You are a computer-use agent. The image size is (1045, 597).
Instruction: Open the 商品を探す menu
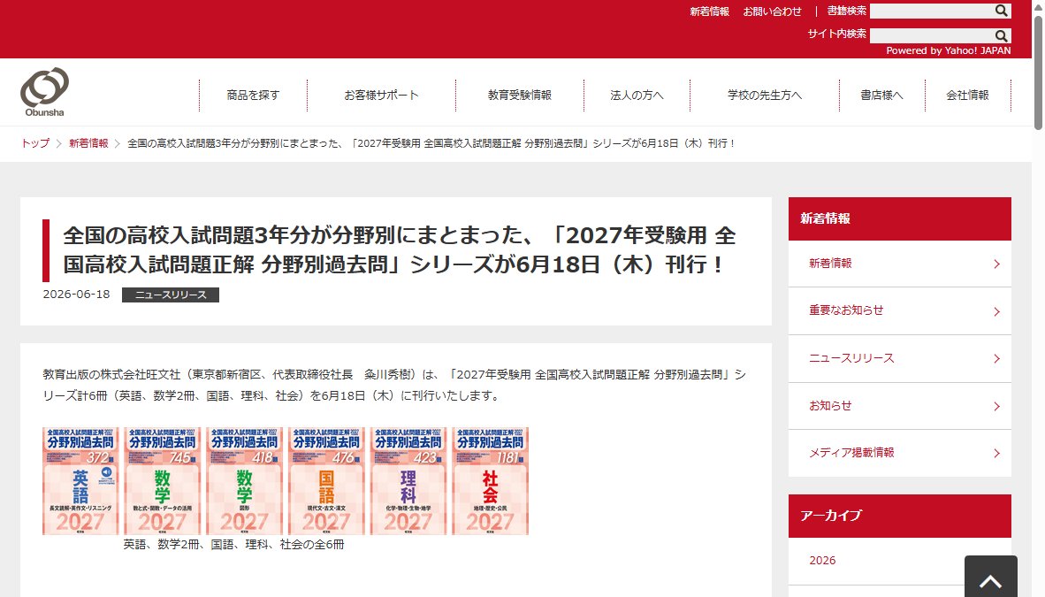[x=253, y=95]
